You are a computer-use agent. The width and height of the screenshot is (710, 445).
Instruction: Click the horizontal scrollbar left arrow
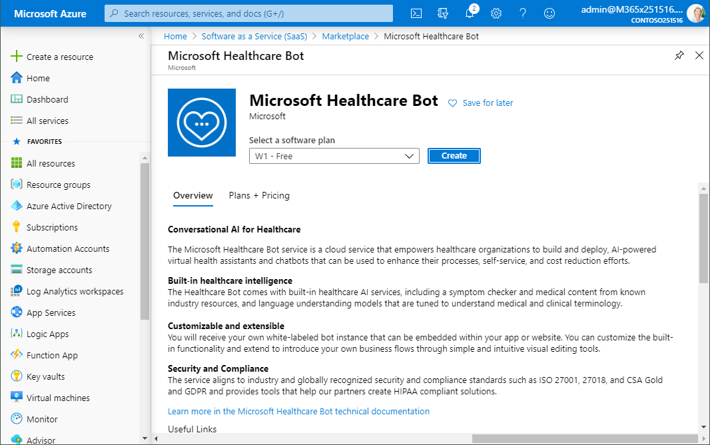coord(157,438)
